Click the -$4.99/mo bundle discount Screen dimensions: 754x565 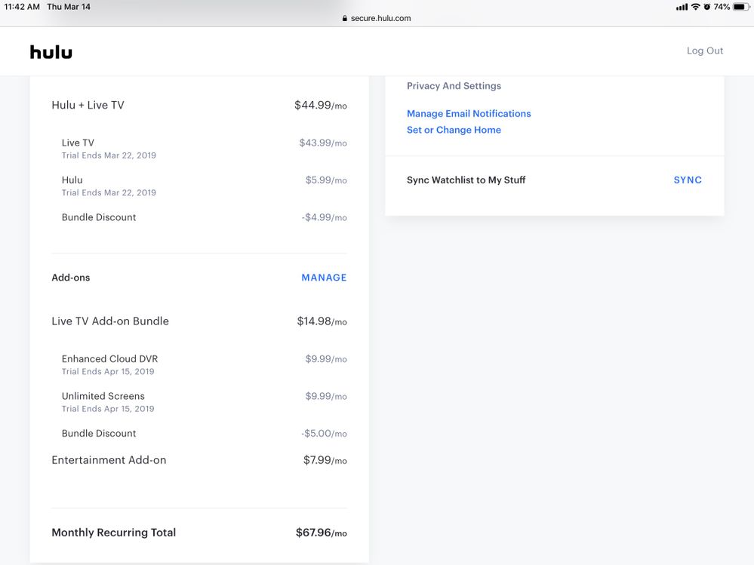pyautogui.click(x=324, y=217)
